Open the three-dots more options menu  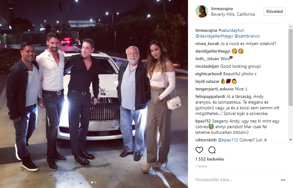coord(283,180)
